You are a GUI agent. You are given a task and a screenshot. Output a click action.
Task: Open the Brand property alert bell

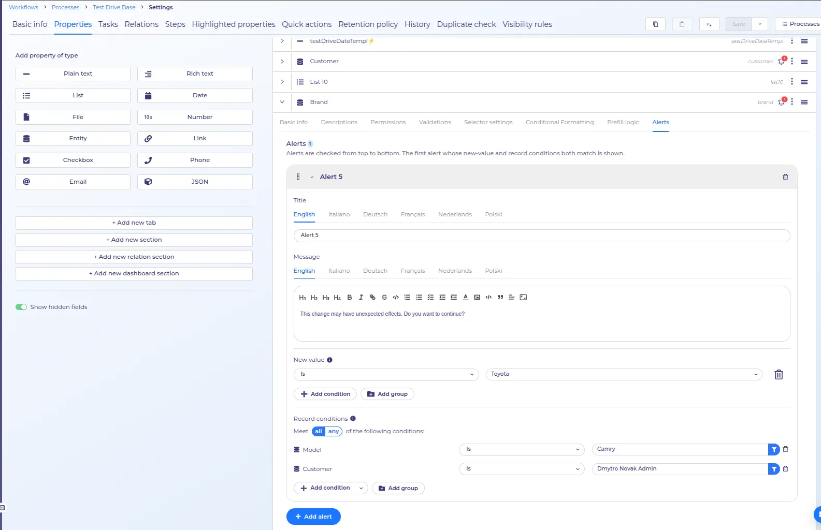coord(782,102)
